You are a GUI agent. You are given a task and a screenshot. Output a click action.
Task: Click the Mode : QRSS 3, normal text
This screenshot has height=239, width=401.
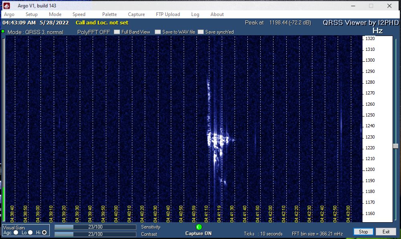pyautogui.click(x=35, y=32)
